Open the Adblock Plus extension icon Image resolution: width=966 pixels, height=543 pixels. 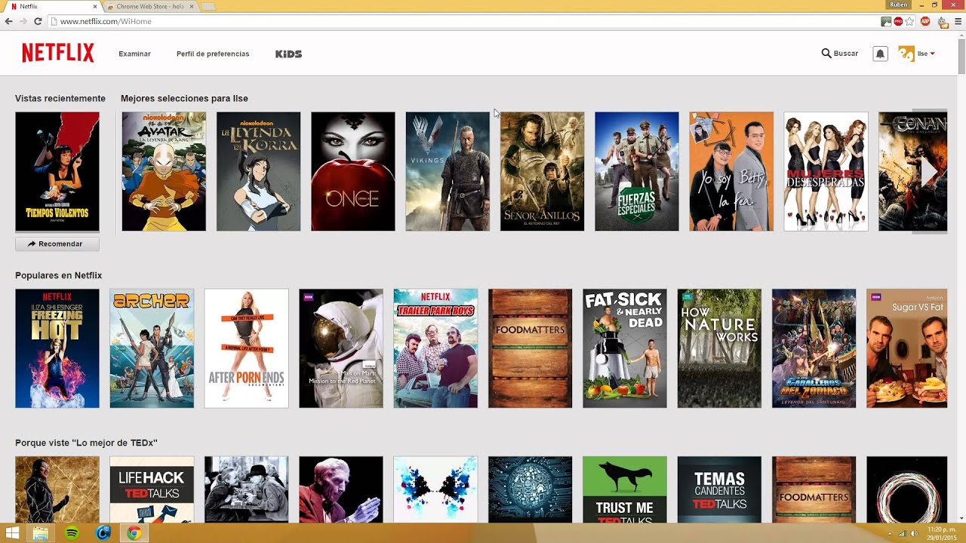tap(925, 21)
